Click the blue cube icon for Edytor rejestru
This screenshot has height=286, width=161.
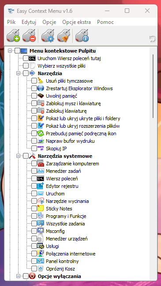(41, 186)
